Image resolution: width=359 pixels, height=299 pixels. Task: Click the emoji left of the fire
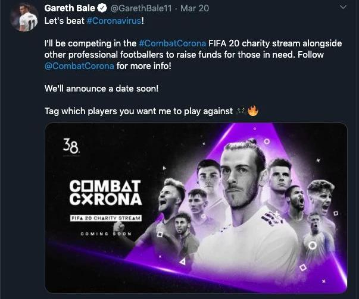pyautogui.click(x=241, y=111)
